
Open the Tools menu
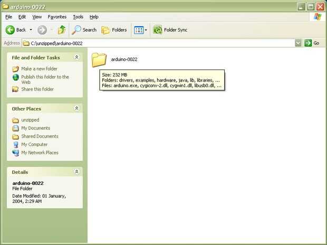78,17
